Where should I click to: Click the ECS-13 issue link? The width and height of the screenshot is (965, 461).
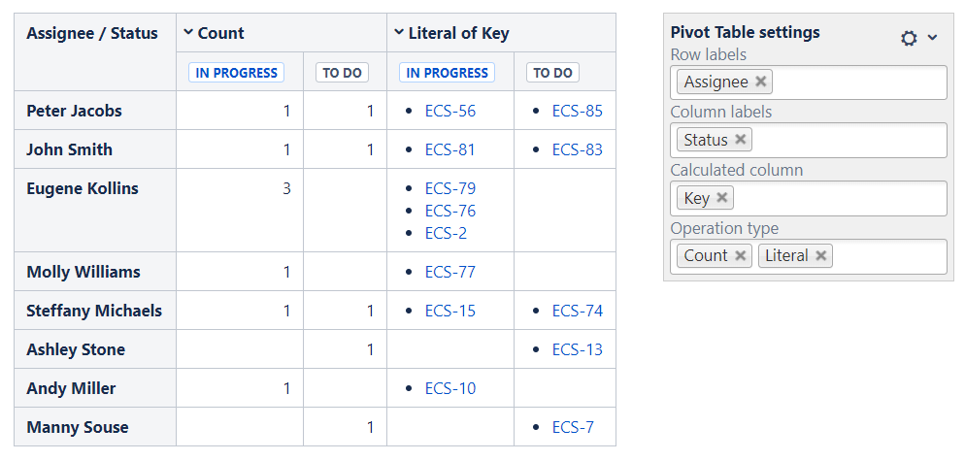[x=578, y=349]
